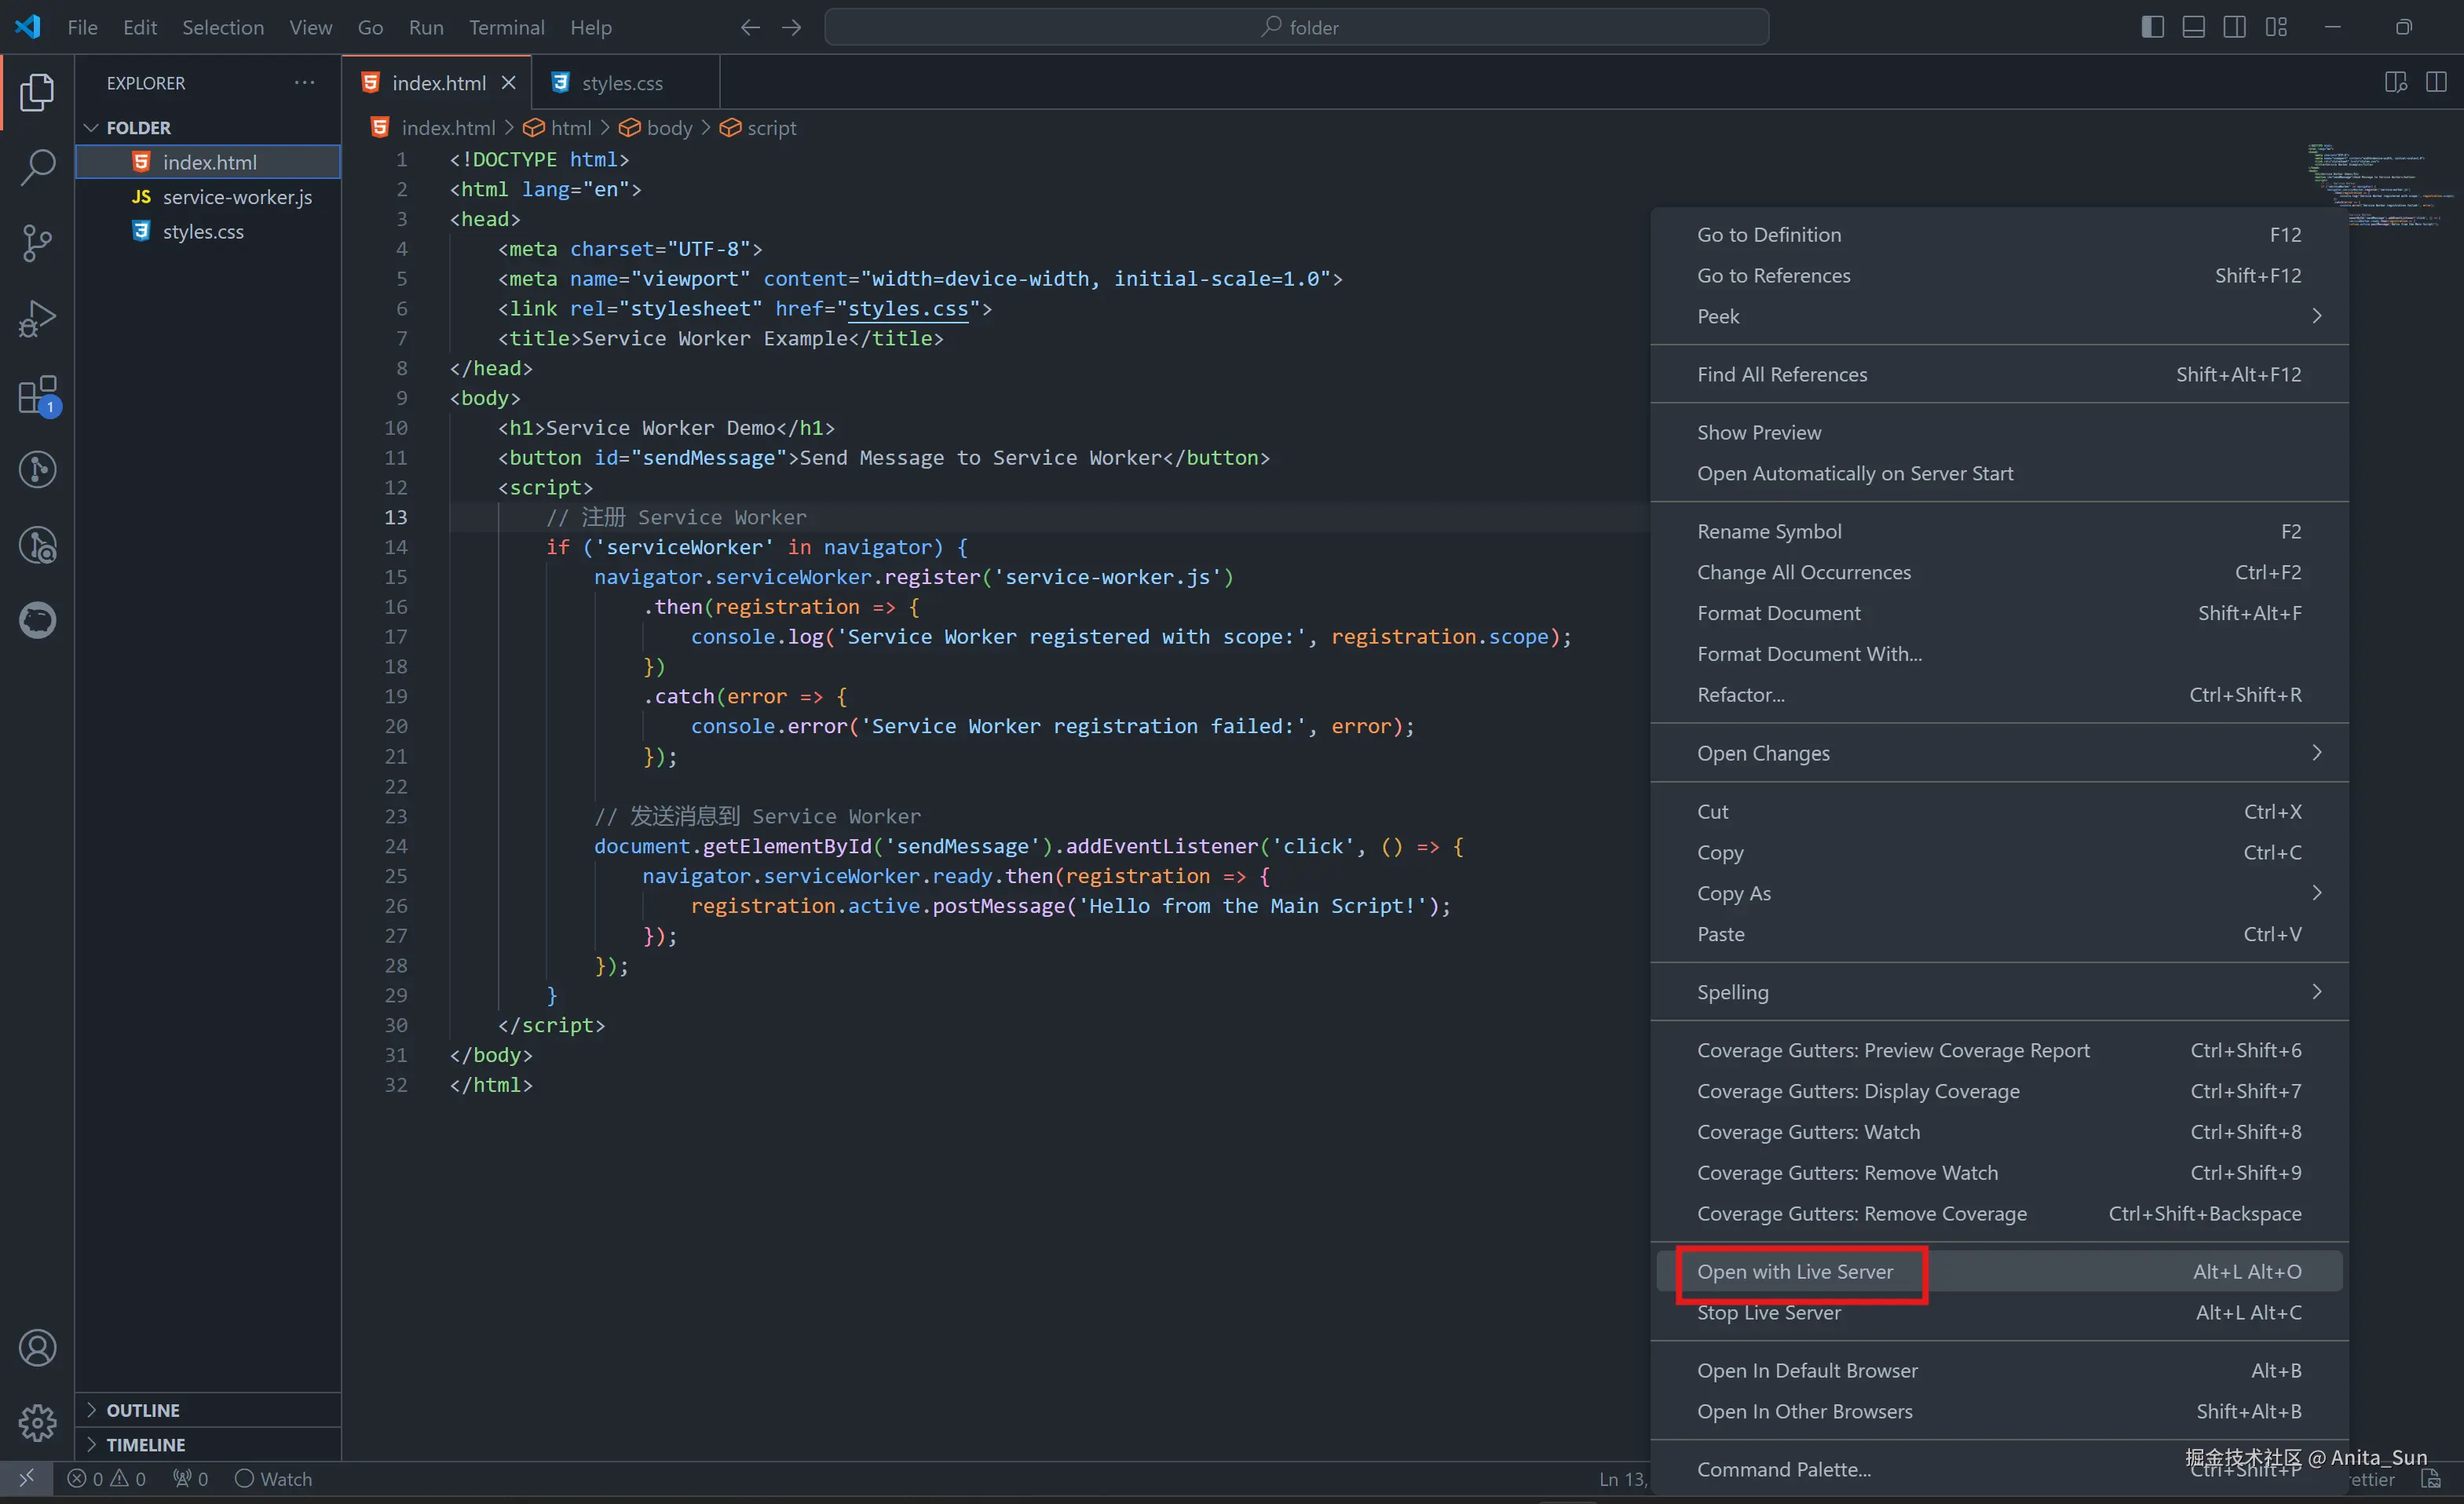Open Run and Debug view
2464x1504 pixels.
(x=37, y=319)
